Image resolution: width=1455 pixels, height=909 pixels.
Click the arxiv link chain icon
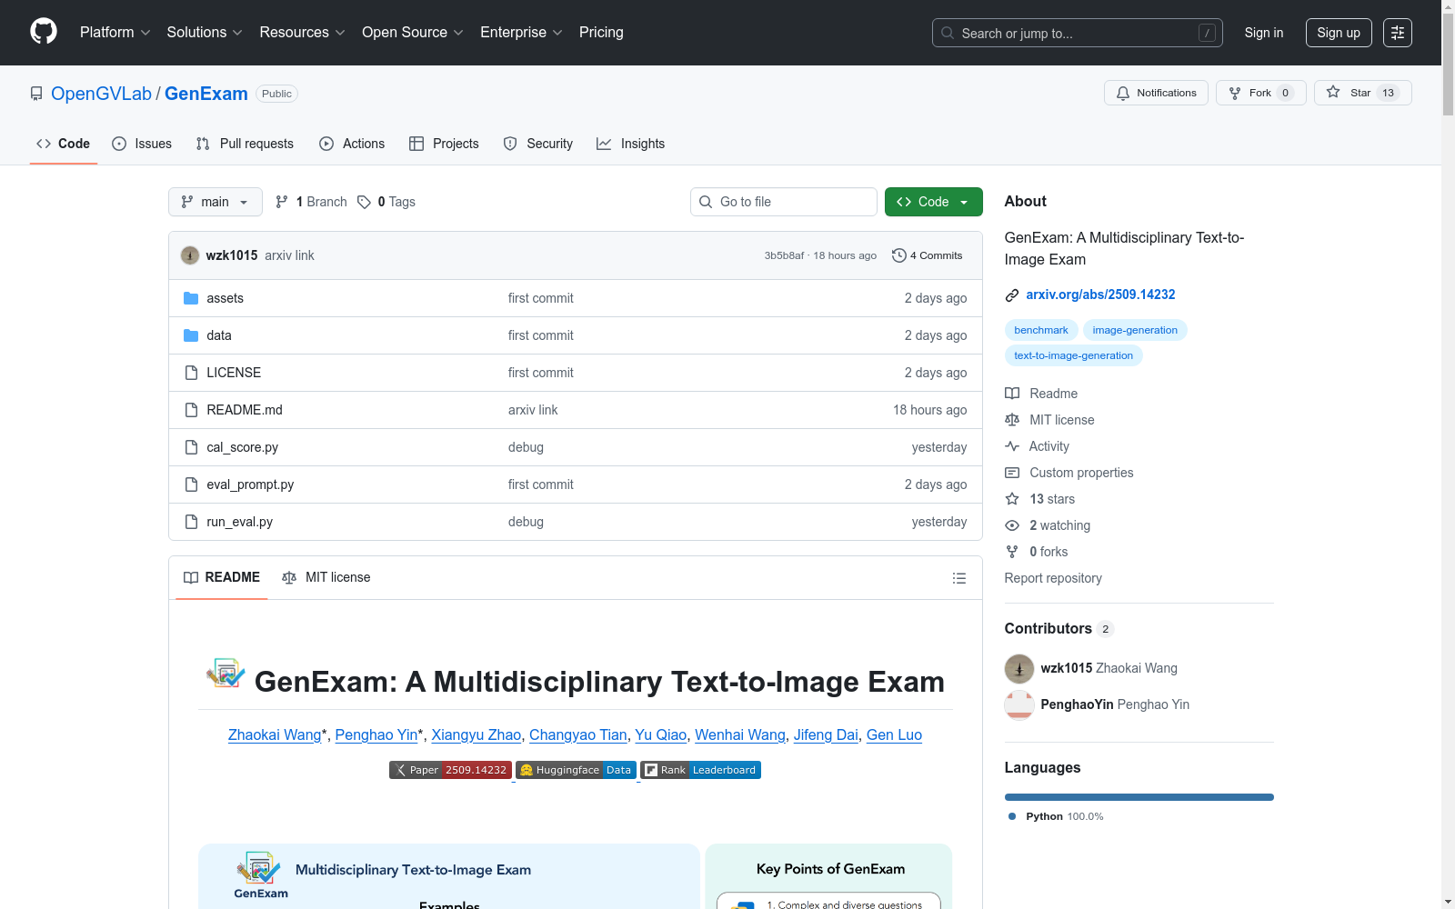click(x=1012, y=295)
